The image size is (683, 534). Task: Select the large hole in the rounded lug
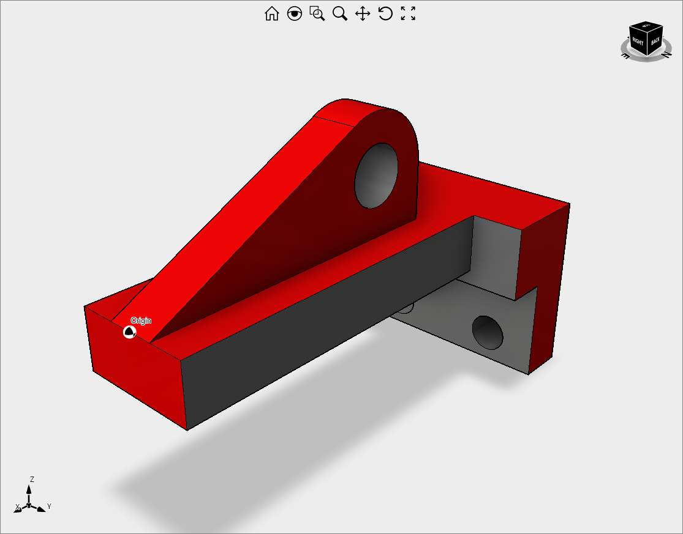(x=375, y=176)
